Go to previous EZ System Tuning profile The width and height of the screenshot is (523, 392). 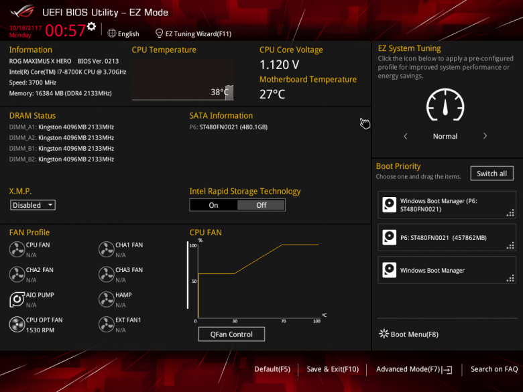coord(406,136)
